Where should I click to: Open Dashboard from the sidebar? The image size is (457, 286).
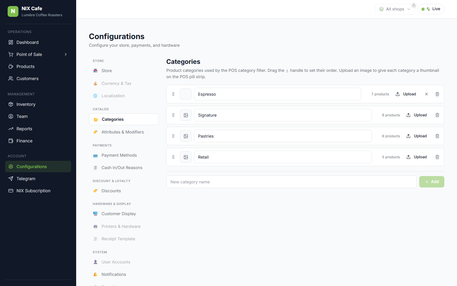38,42
